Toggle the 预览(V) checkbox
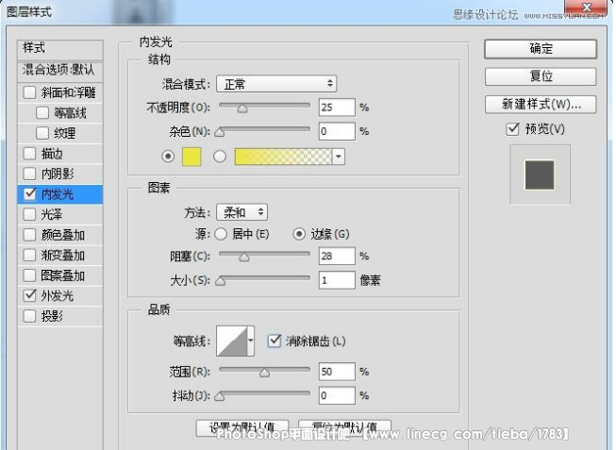 [513, 129]
